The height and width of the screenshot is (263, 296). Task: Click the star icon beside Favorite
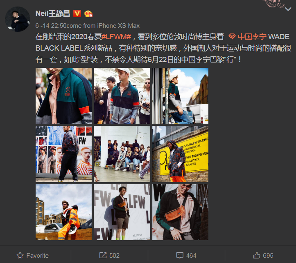[x=20, y=255]
